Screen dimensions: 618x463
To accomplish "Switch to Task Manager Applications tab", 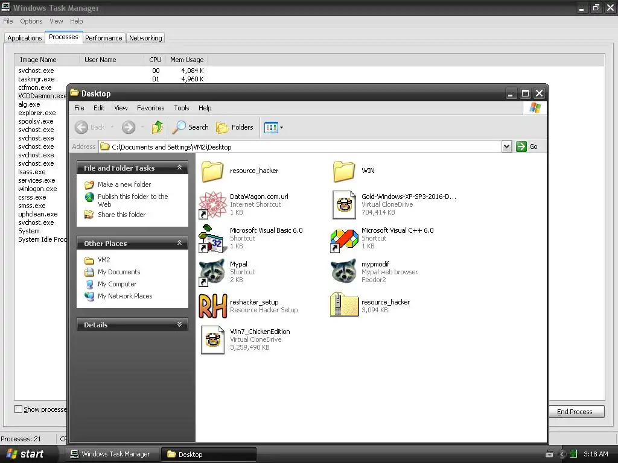I will pos(24,38).
